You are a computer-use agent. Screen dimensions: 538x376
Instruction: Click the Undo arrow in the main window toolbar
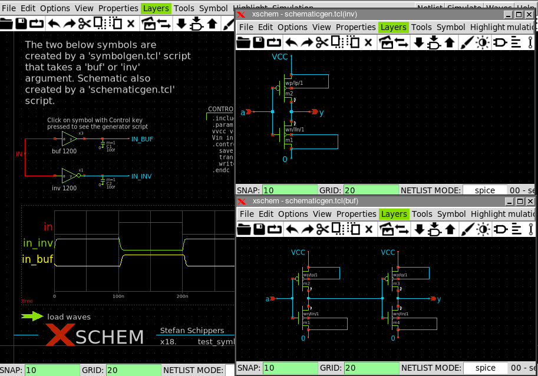click(x=54, y=24)
